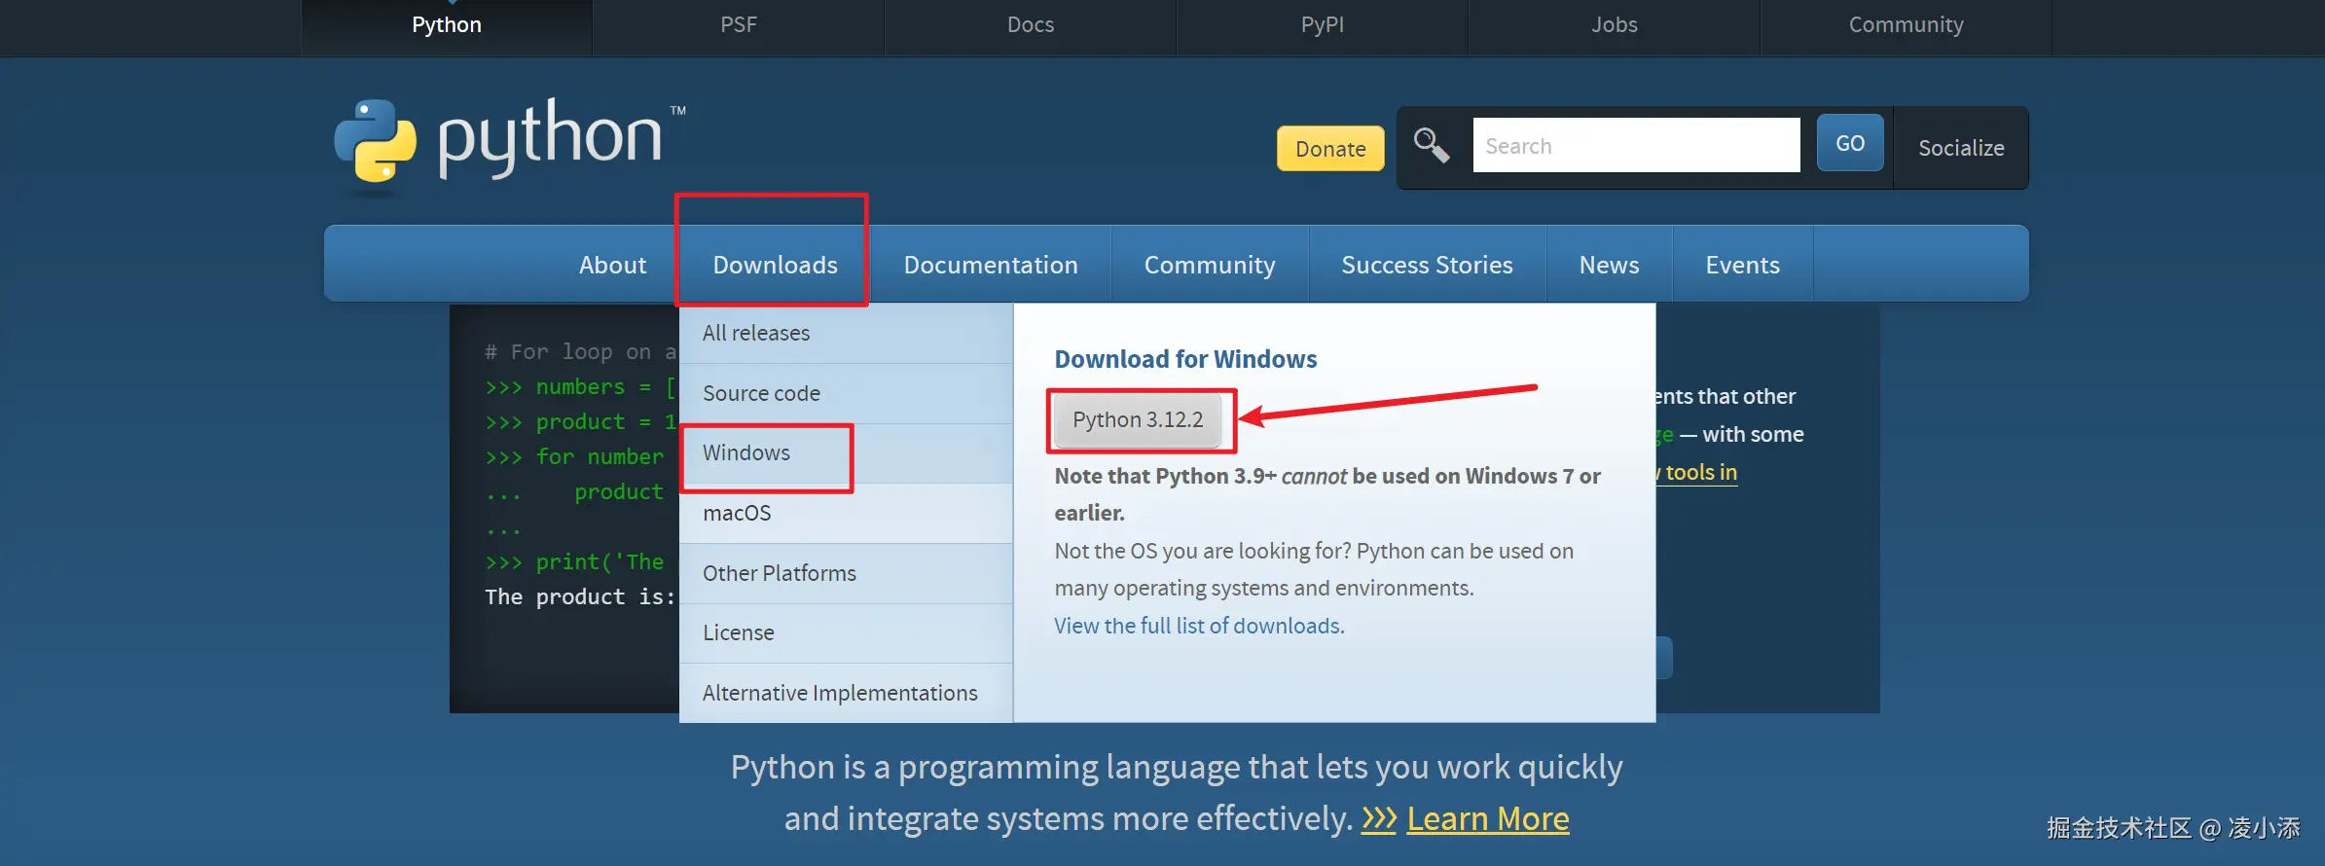Open the Downloads dropdown menu
Screen dimensions: 2325x866
(x=775, y=265)
